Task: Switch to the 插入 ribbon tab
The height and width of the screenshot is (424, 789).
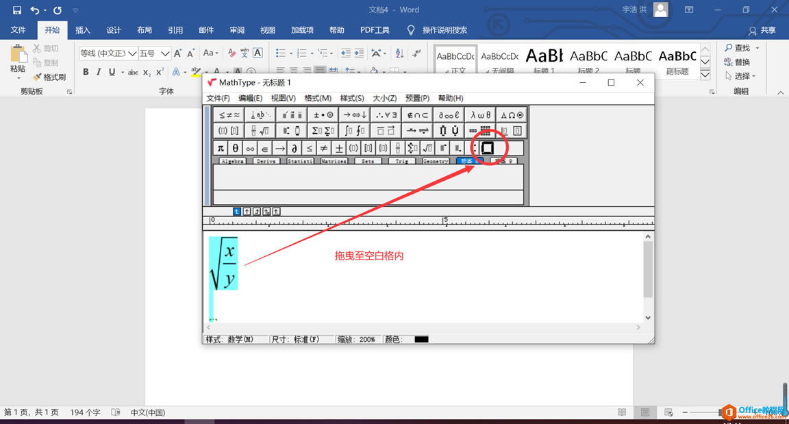Action: (83, 29)
